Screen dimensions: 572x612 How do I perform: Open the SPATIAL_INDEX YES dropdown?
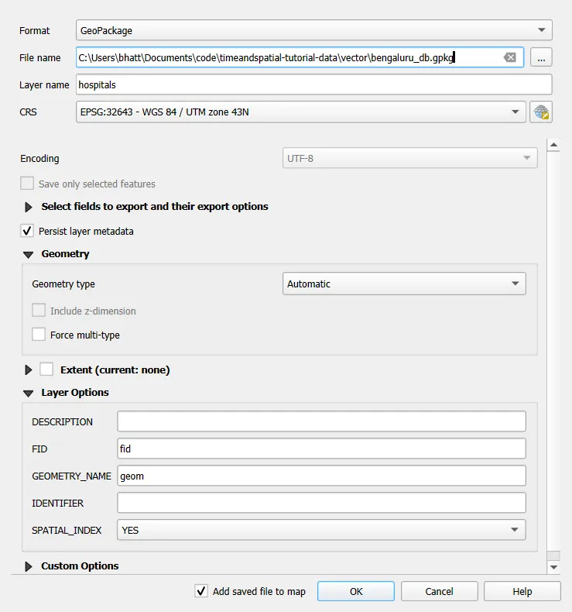[x=321, y=530]
